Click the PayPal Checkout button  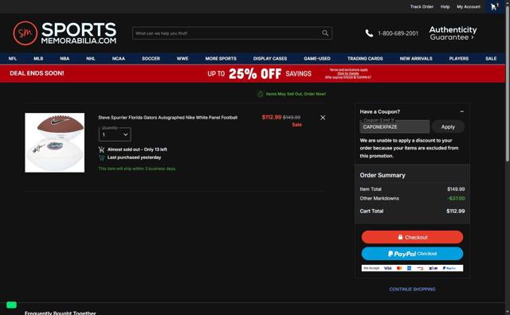tap(412, 254)
